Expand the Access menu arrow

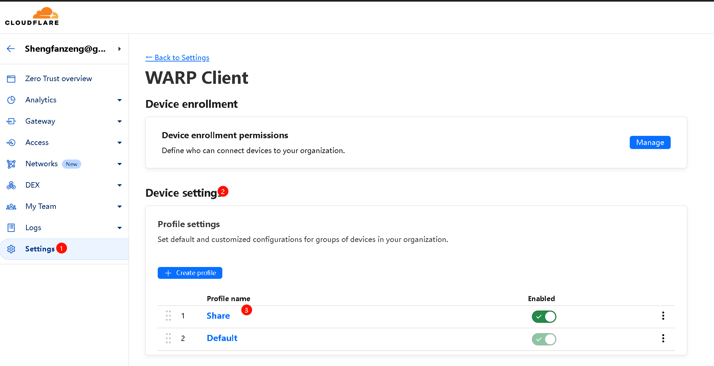coord(119,143)
